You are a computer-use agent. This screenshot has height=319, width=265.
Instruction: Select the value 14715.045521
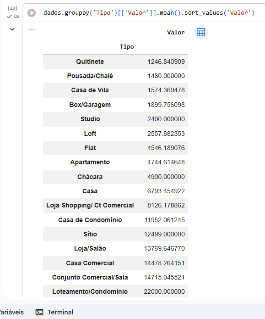[164, 277]
